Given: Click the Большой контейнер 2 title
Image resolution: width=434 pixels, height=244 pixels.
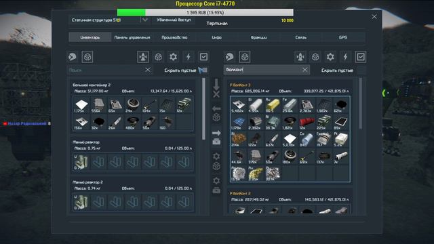Looking at the screenshot, I should [x=92, y=85].
